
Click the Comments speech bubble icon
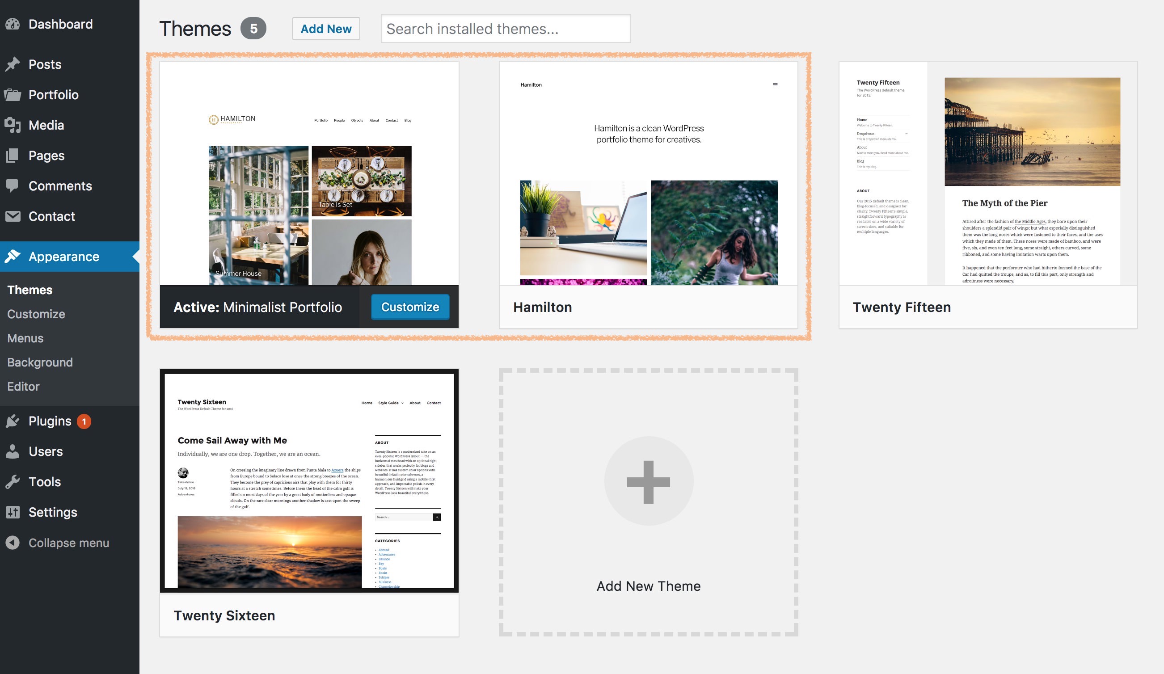[x=13, y=186]
